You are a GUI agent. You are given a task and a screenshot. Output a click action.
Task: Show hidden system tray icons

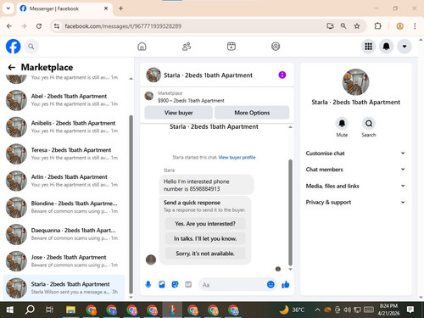point(317,310)
